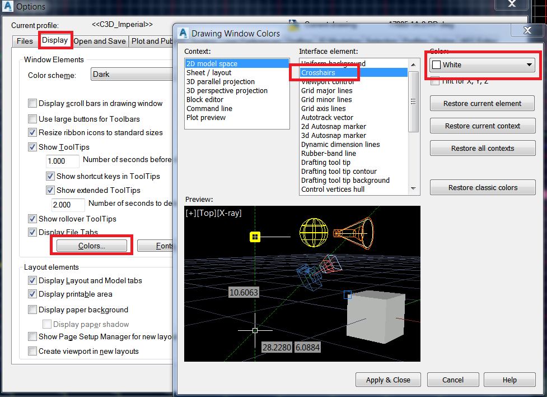Switch to the Open and Save tab
Viewport: 547px width, 397px height.
[x=100, y=40]
